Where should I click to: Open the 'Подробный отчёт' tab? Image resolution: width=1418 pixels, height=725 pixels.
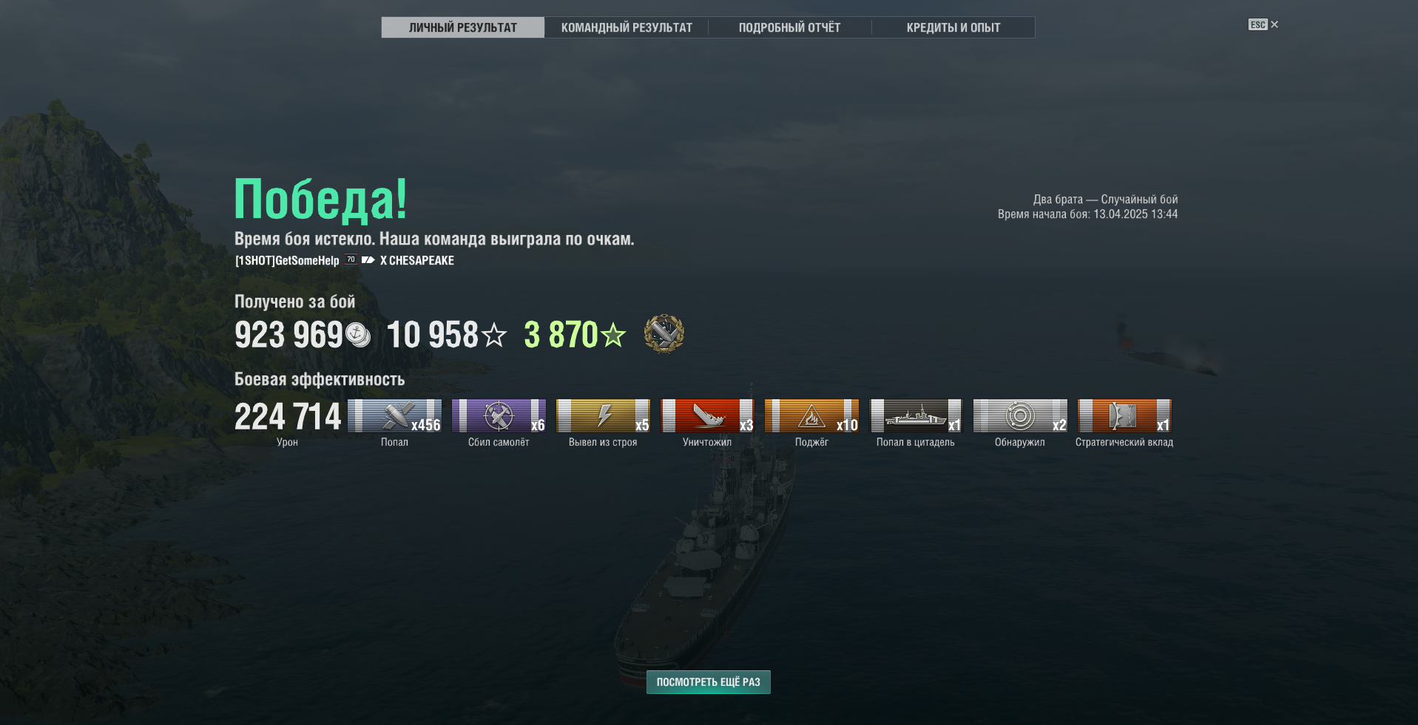click(x=790, y=27)
